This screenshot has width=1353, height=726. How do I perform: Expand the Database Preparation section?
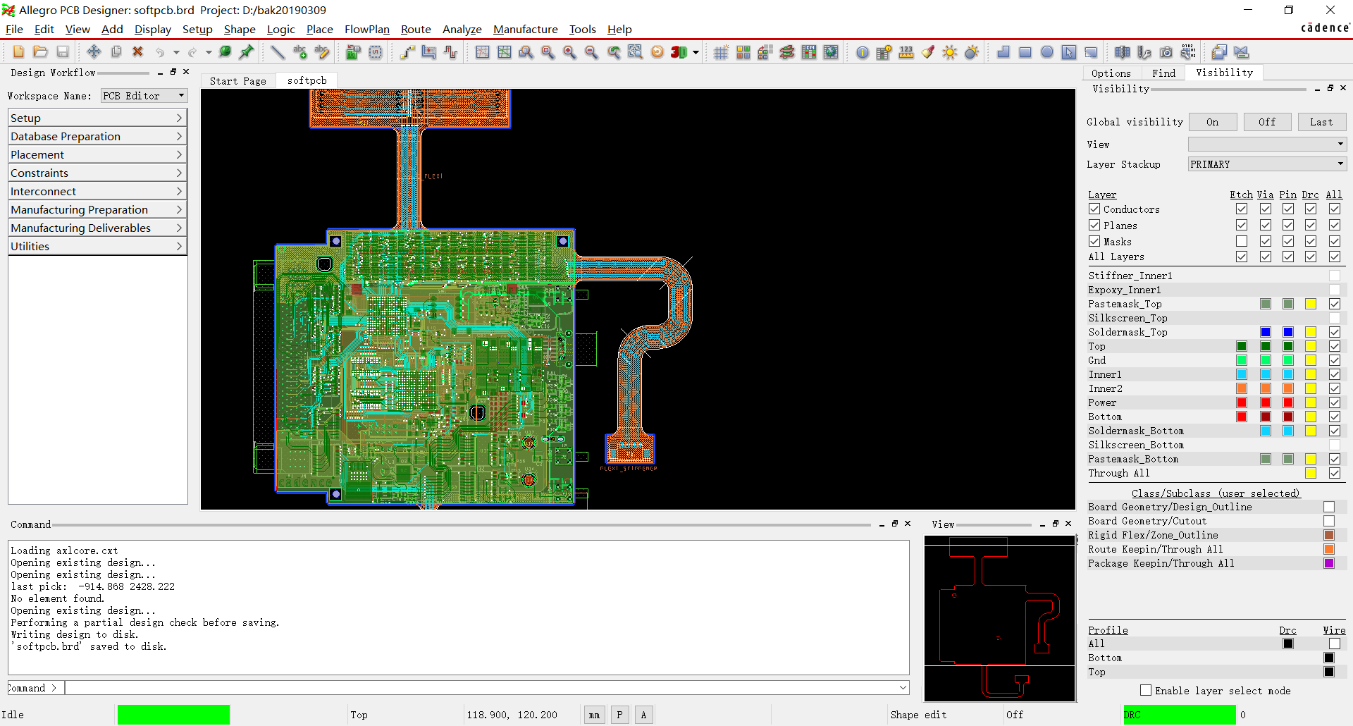[x=97, y=136]
